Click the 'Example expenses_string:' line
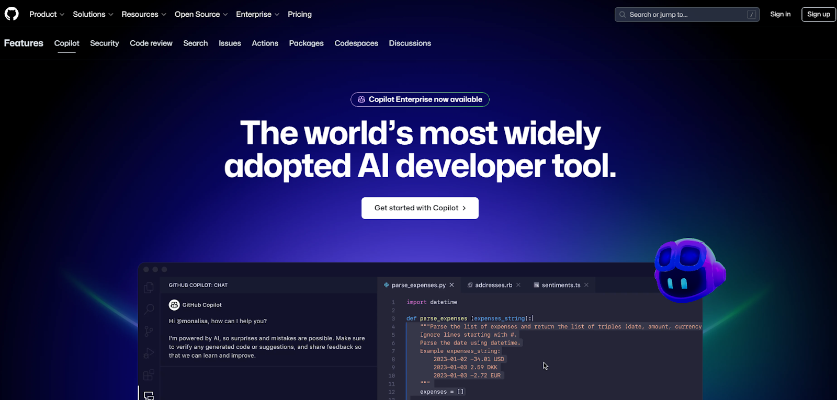The height and width of the screenshot is (400, 837). coord(460,351)
